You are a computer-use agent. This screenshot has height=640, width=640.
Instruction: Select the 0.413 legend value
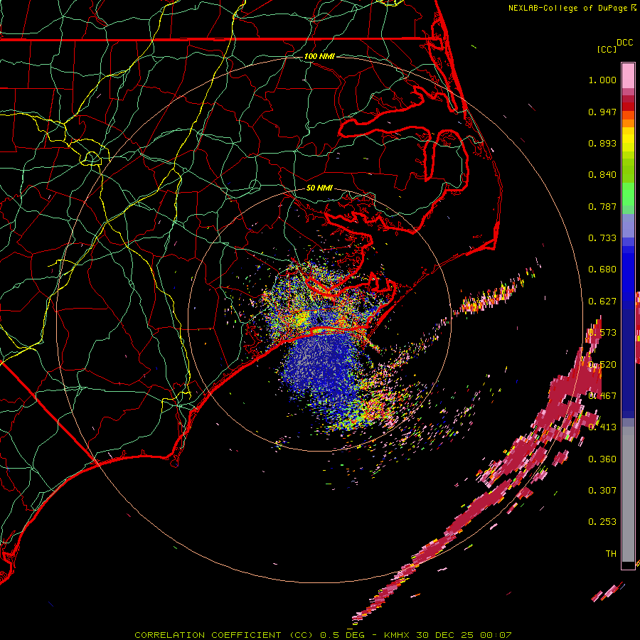tap(602, 427)
